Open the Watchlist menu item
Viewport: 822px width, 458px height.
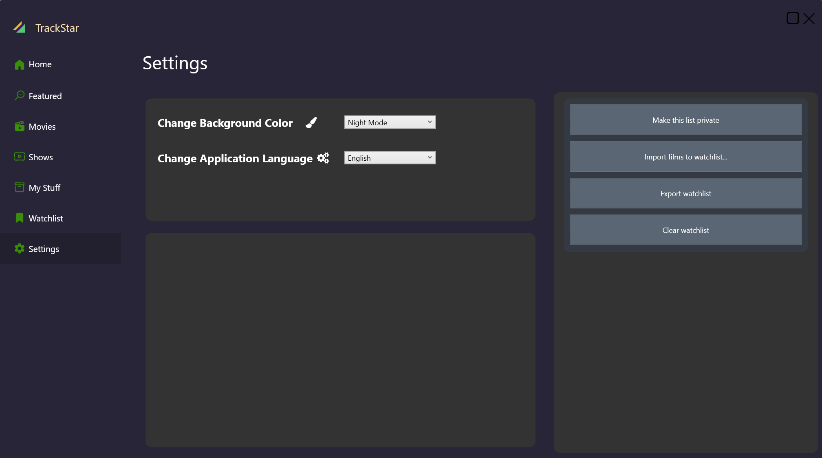coord(46,219)
